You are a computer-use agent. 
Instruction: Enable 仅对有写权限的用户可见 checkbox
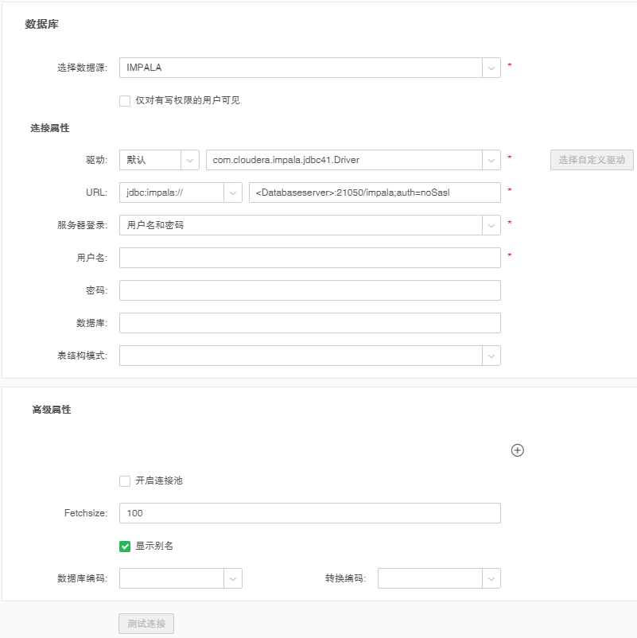(x=125, y=100)
